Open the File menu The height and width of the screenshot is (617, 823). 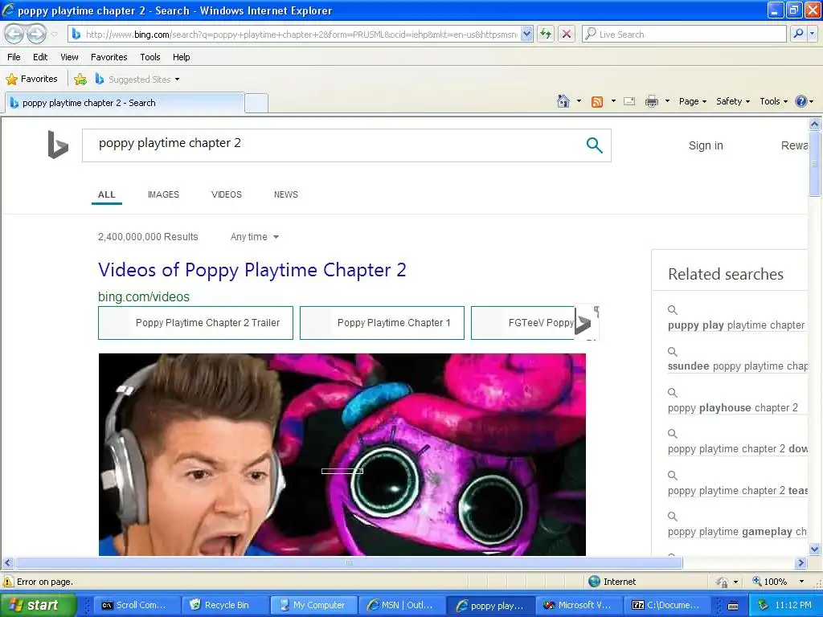point(14,57)
